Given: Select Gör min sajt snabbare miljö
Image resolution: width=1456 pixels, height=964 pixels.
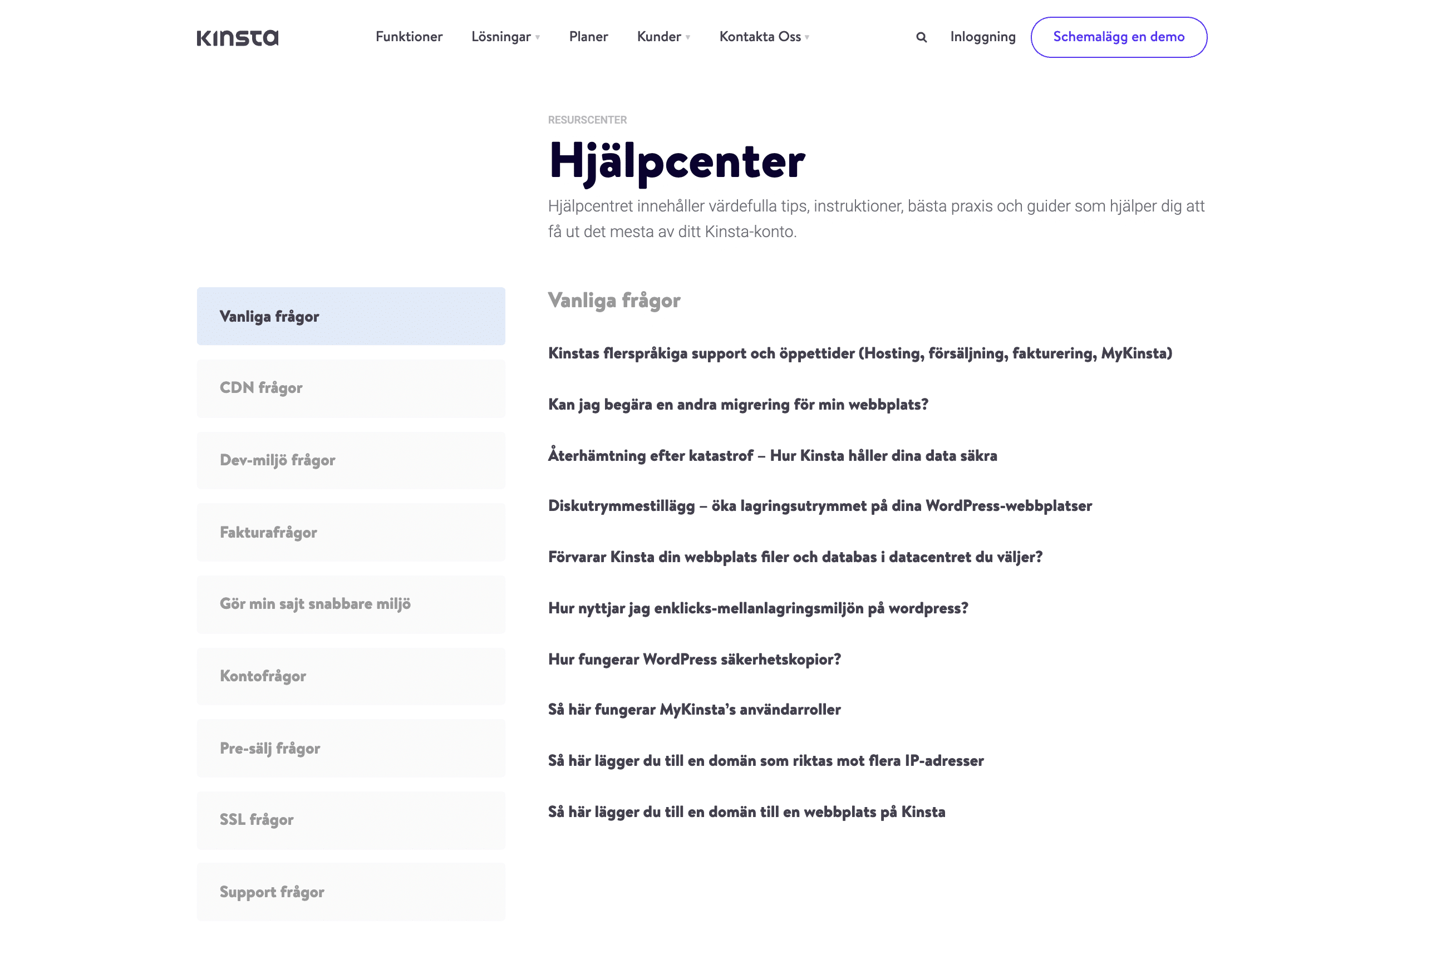Looking at the screenshot, I should 351,604.
